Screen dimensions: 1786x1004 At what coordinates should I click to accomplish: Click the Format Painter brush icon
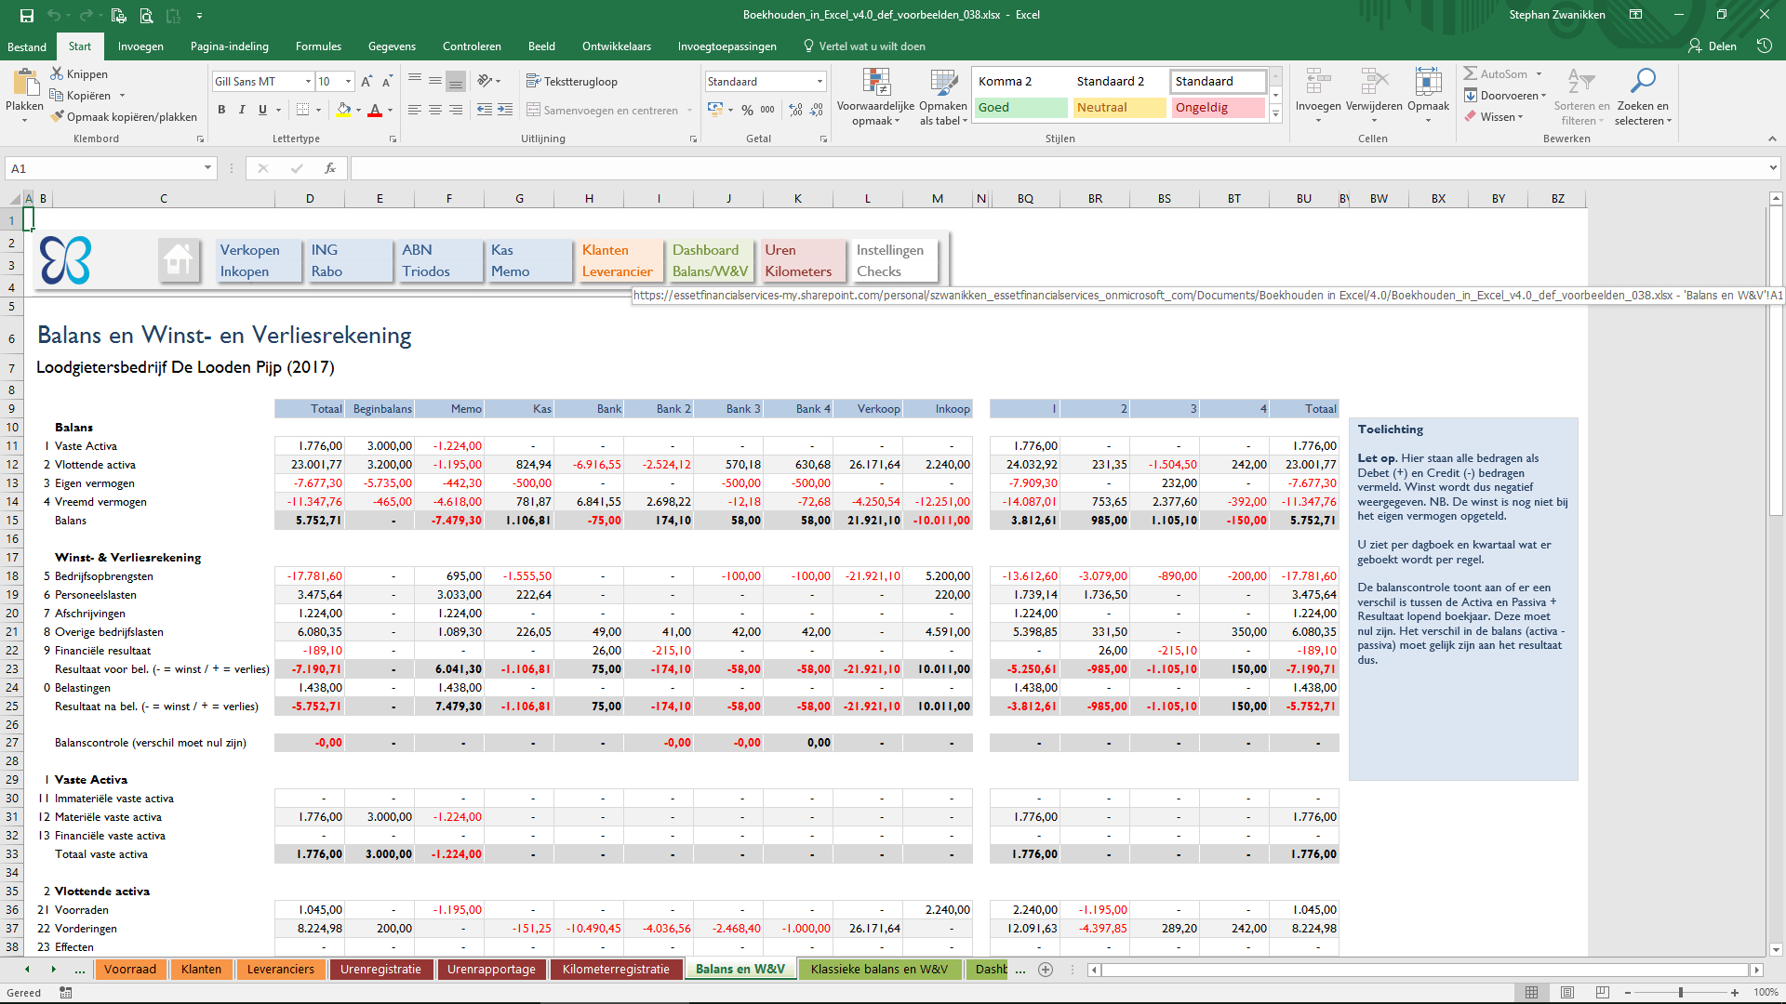(x=58, y=117)
